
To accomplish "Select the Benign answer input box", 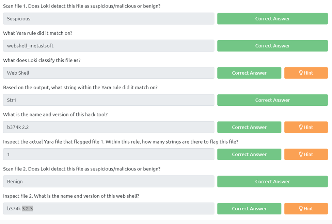I will 109,181.
